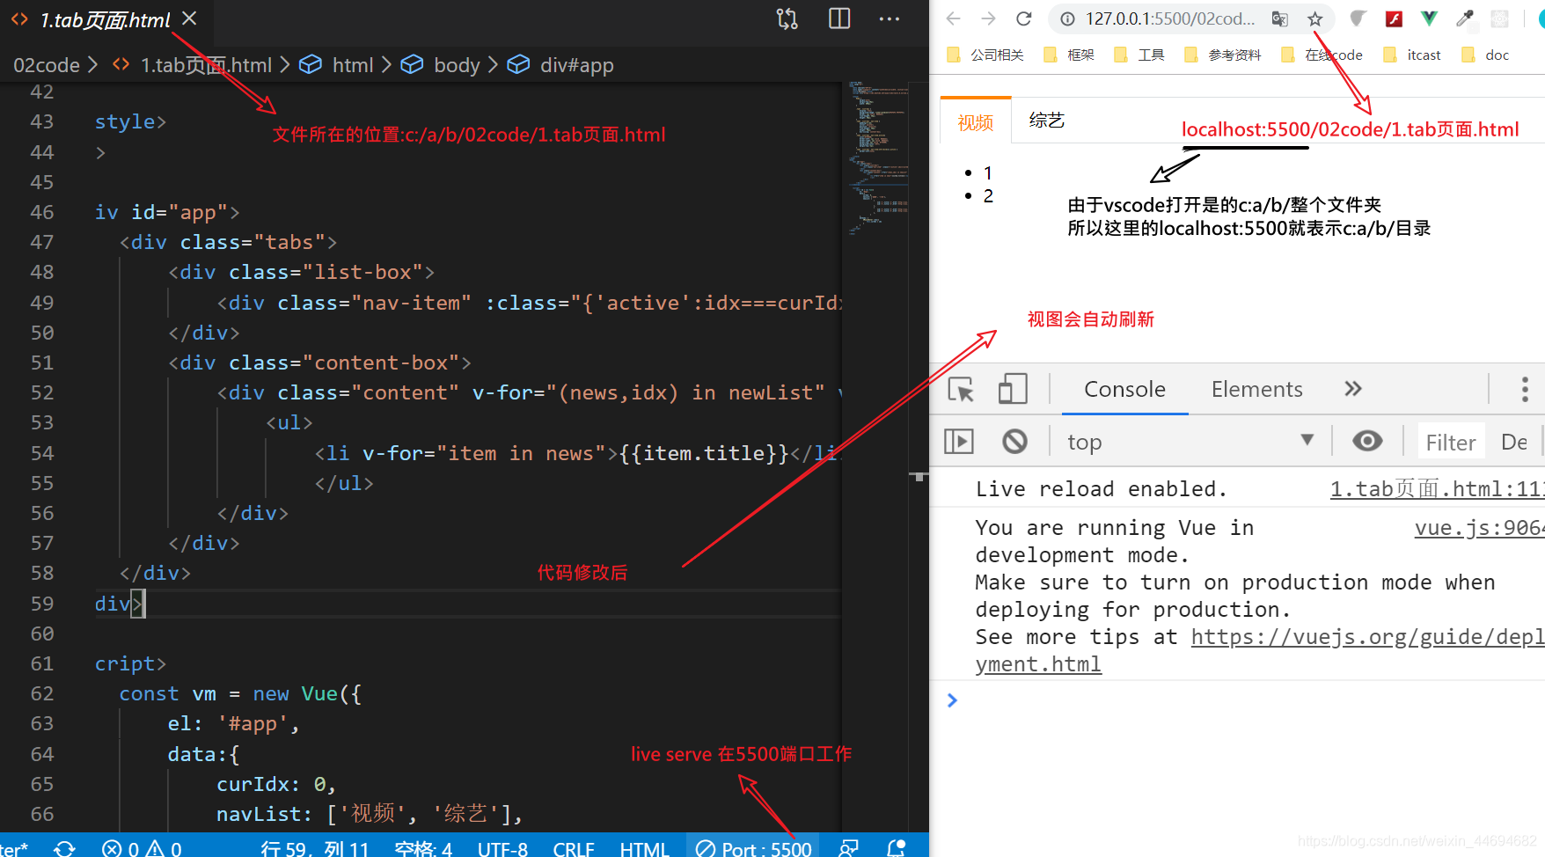The height and width of the screenshot is (857, 1545).
Task: Switch to the 综艺 tab
Action: [x=1046, y=121]
